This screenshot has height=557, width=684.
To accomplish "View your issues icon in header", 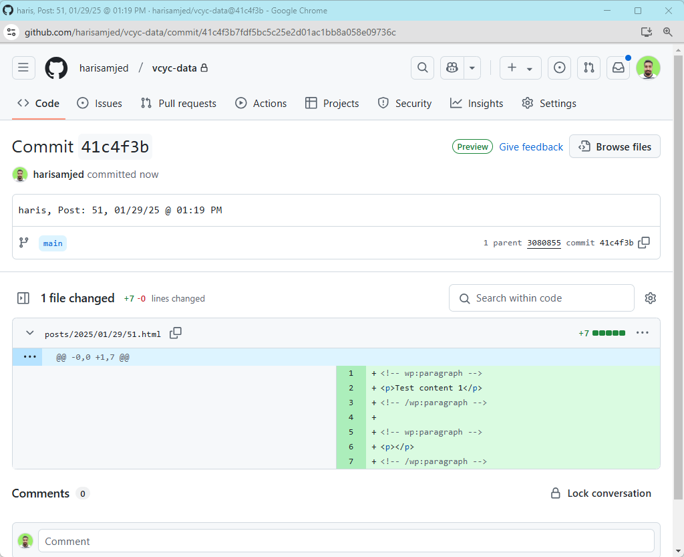I will click(x=559, y=68).
